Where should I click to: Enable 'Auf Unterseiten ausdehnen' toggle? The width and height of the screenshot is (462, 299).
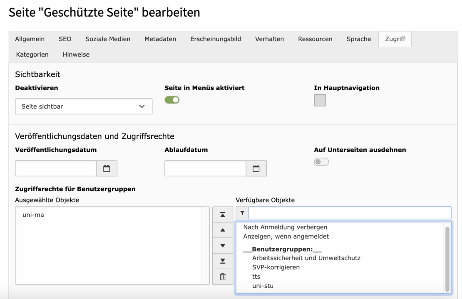321,162
